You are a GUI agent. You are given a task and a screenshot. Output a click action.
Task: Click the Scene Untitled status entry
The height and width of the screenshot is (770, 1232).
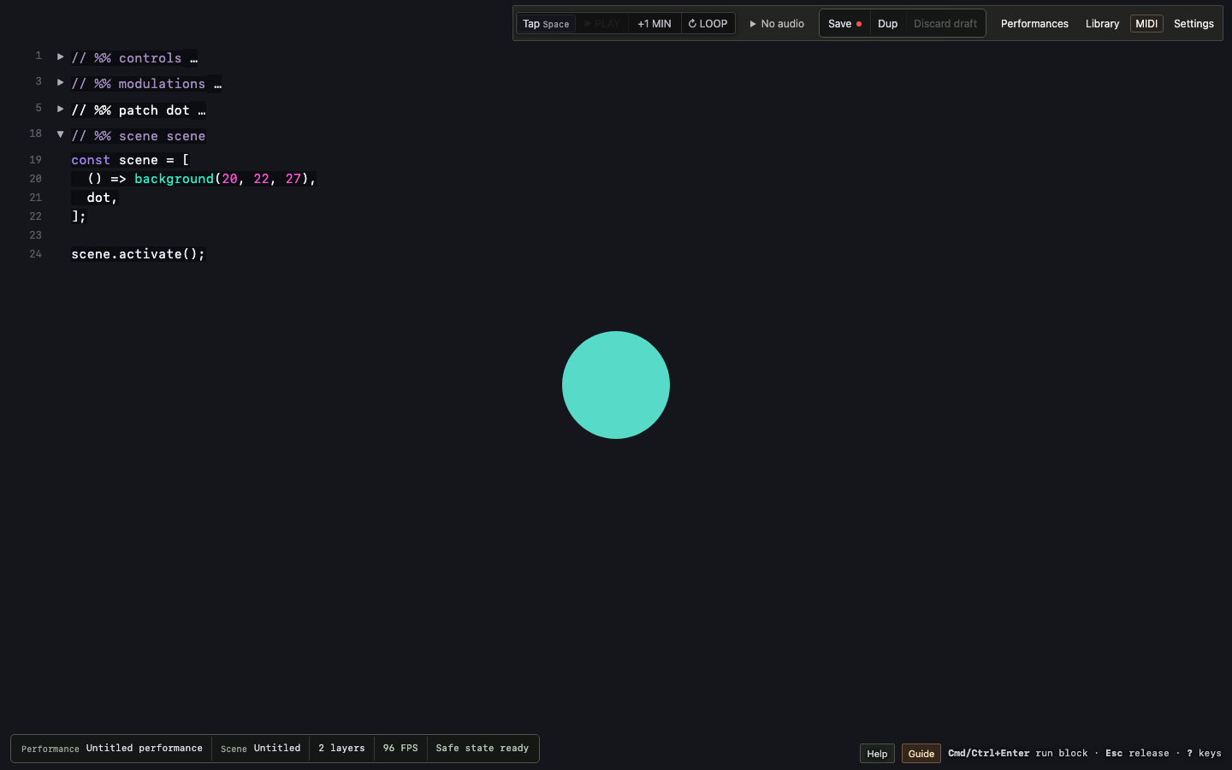261,749
